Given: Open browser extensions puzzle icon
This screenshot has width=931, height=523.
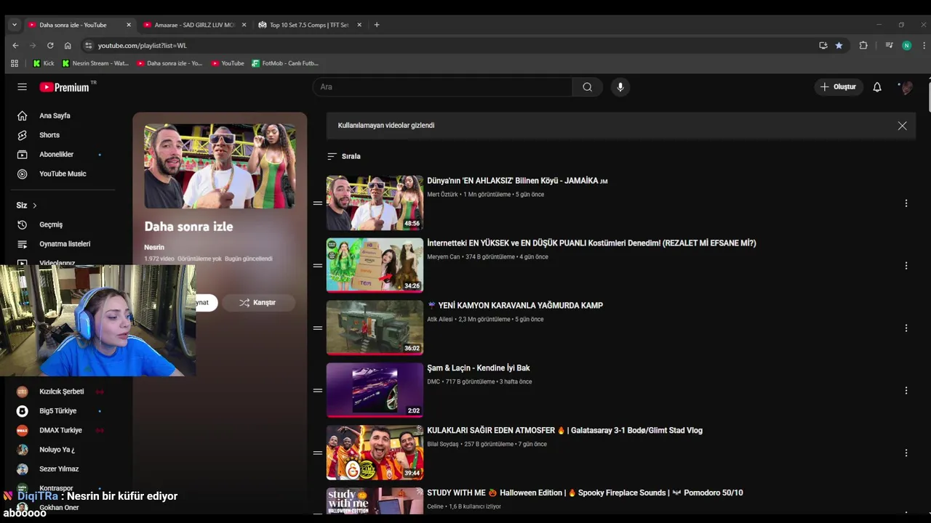Looking at the screenshot, I should pyautogui.click(x=863, y=45).
